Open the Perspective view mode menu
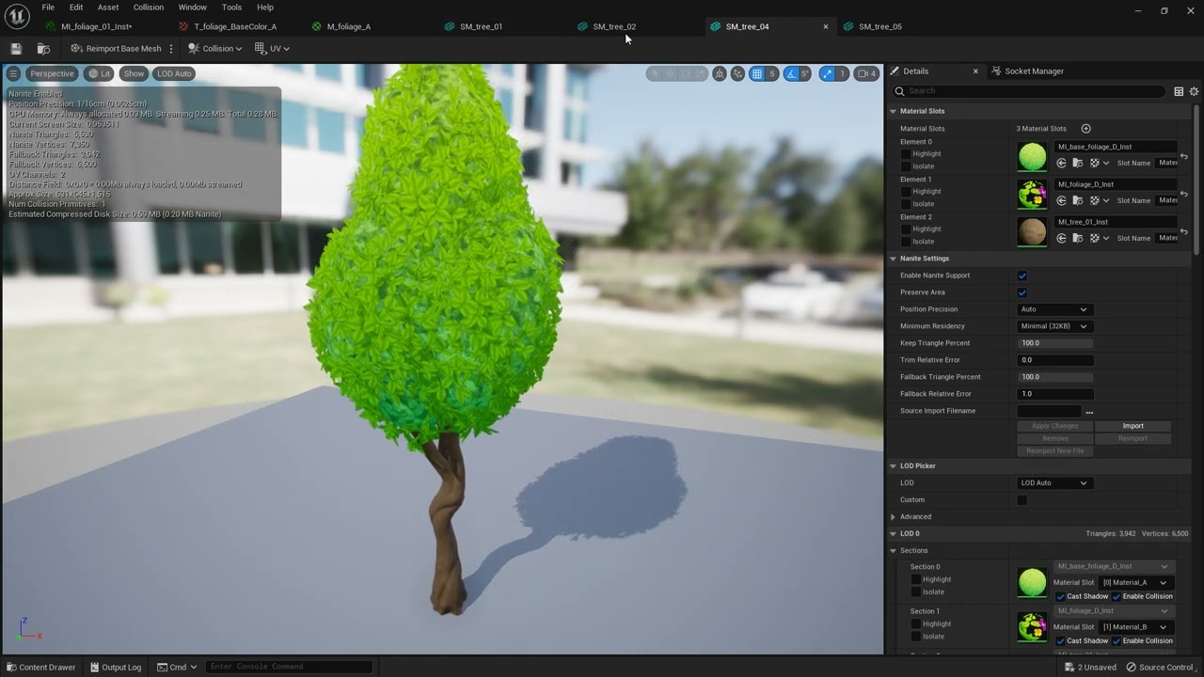 (x=52, y=73)
